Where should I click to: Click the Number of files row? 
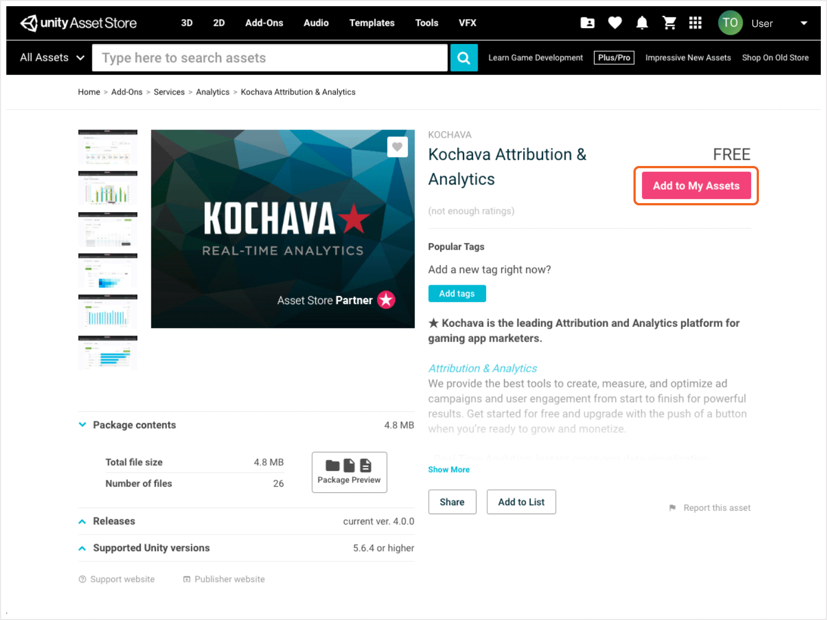(195, 483)
